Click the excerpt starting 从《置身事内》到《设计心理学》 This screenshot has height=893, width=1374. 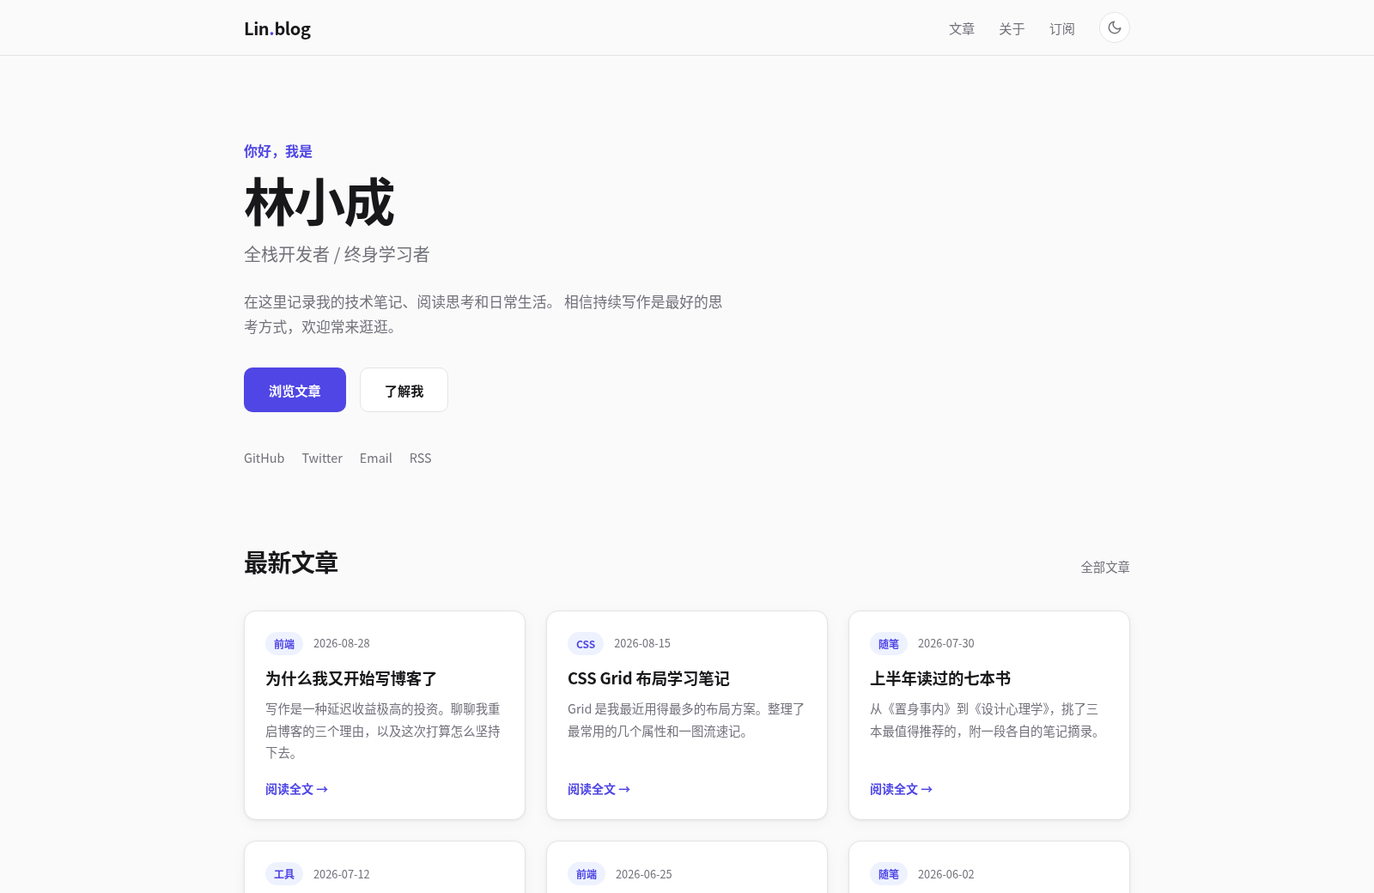(x=988, y=720)
